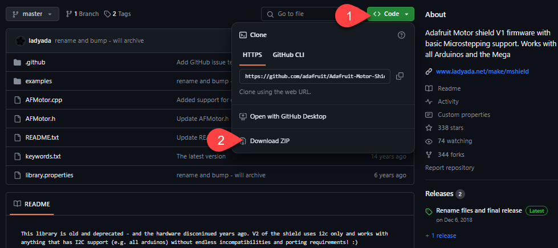Viewport: 558px width, 248px height.
Task: Open ladyada's avatar
Action: (21, 40)
